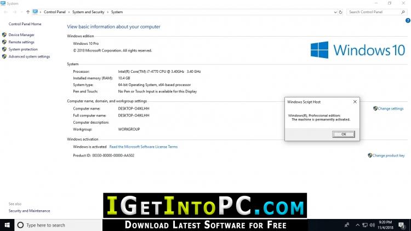Click the Intel Core i7-4770 processor text
Screen dimensions: 411x231
pyautogui.click(x=159, y=72)
